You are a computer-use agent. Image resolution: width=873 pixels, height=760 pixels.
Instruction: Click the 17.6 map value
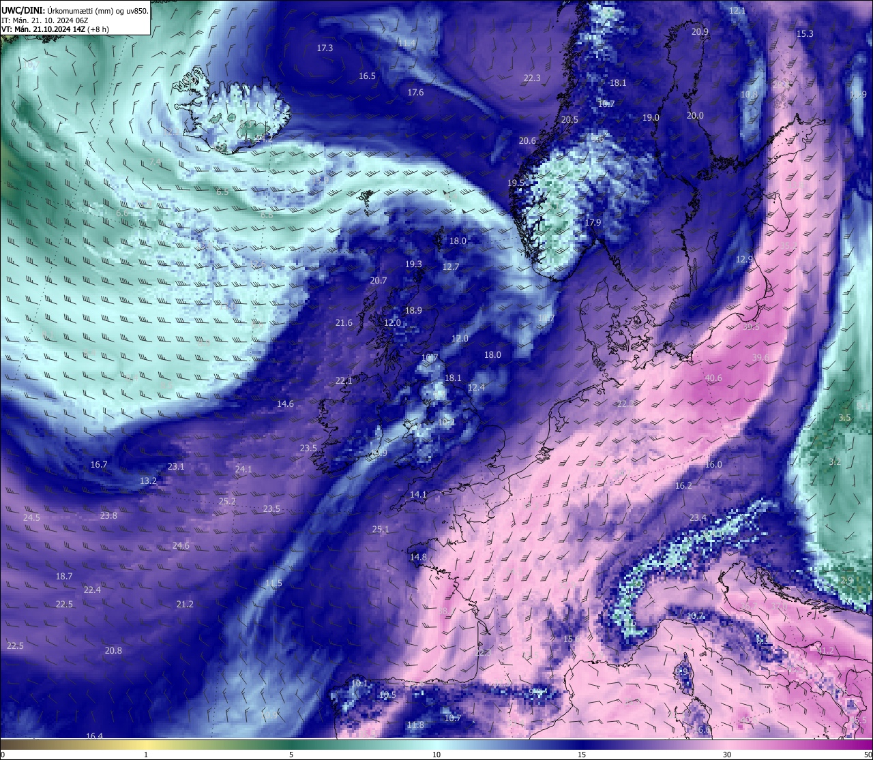point(415,93)
